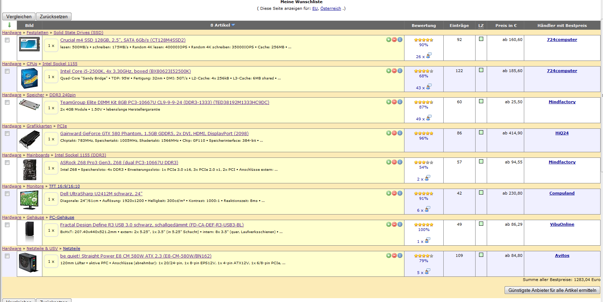Viewport: 603px width, 302px height.
Task: Click the Vergleichen button at top
Action: 19,16
